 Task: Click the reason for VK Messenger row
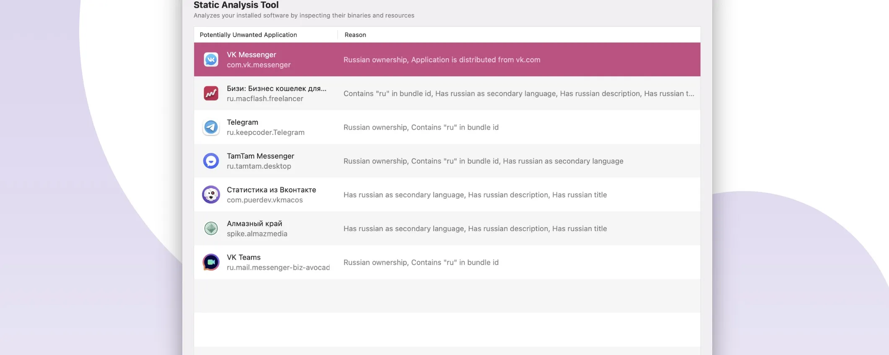click(442, 59)
